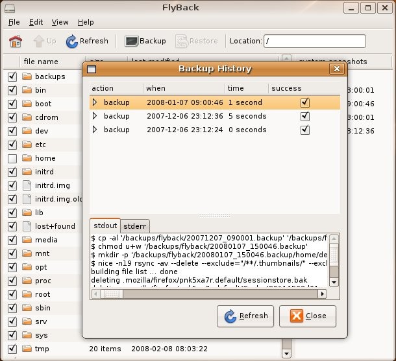Select the proc folder icon
The width and height of the screenshot is (396, 361).
tap(27, 281)
